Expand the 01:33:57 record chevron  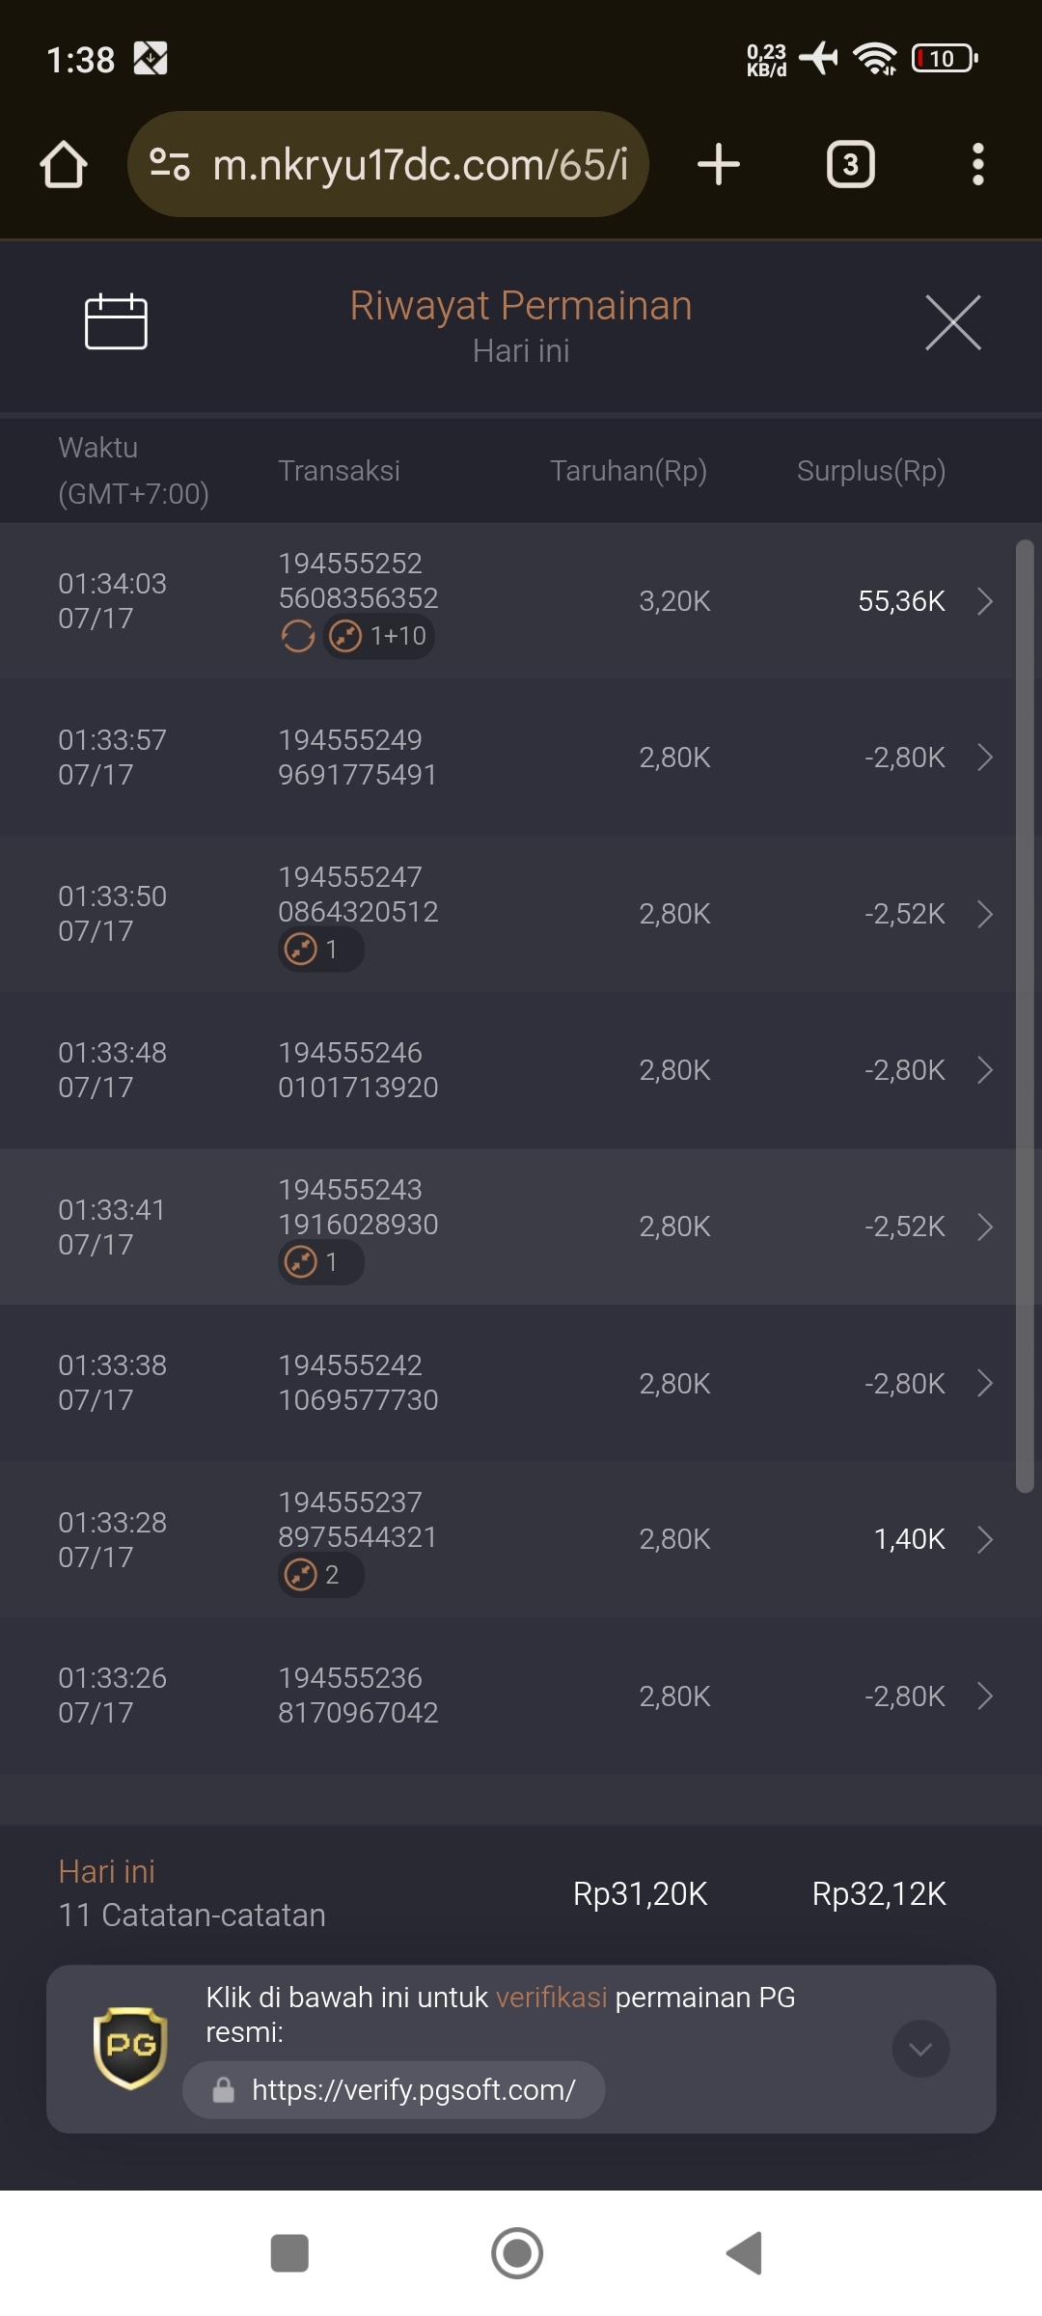pos(985,758)
